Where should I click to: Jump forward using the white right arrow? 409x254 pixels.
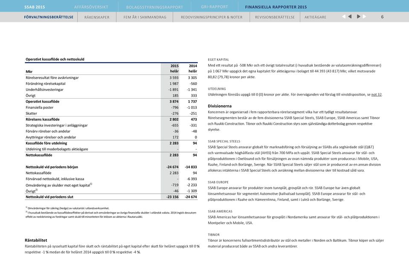coord(364,17)
